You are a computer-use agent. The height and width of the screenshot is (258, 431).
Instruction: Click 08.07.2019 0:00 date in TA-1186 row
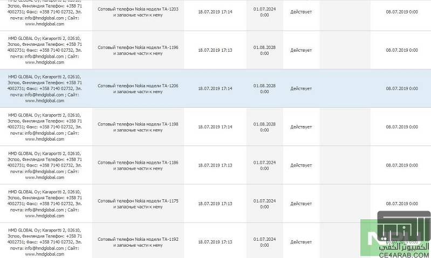click(x=401, y=165)
